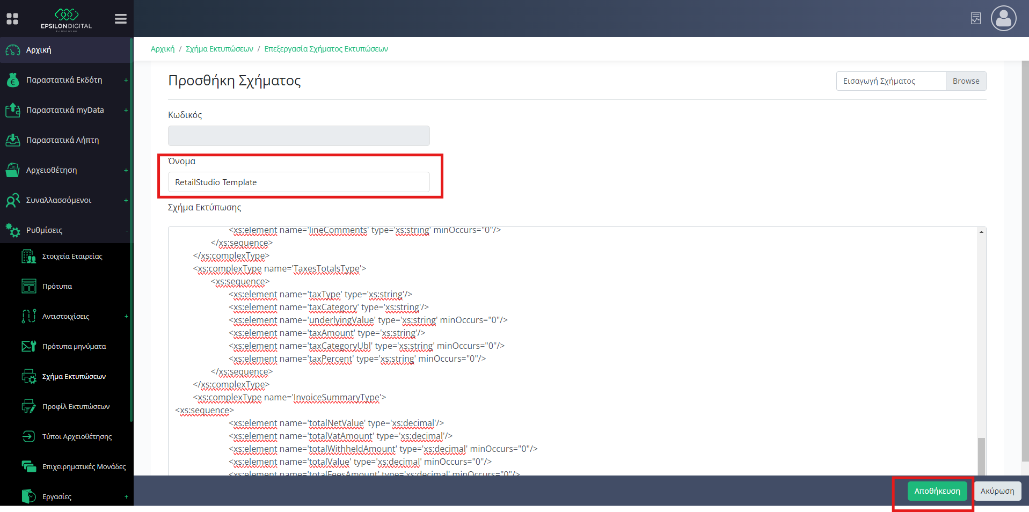Go to Αρχική in sidebar
Image resolution: width=1029 pixels, height=512 pixels.
click(x=39, y=50)
